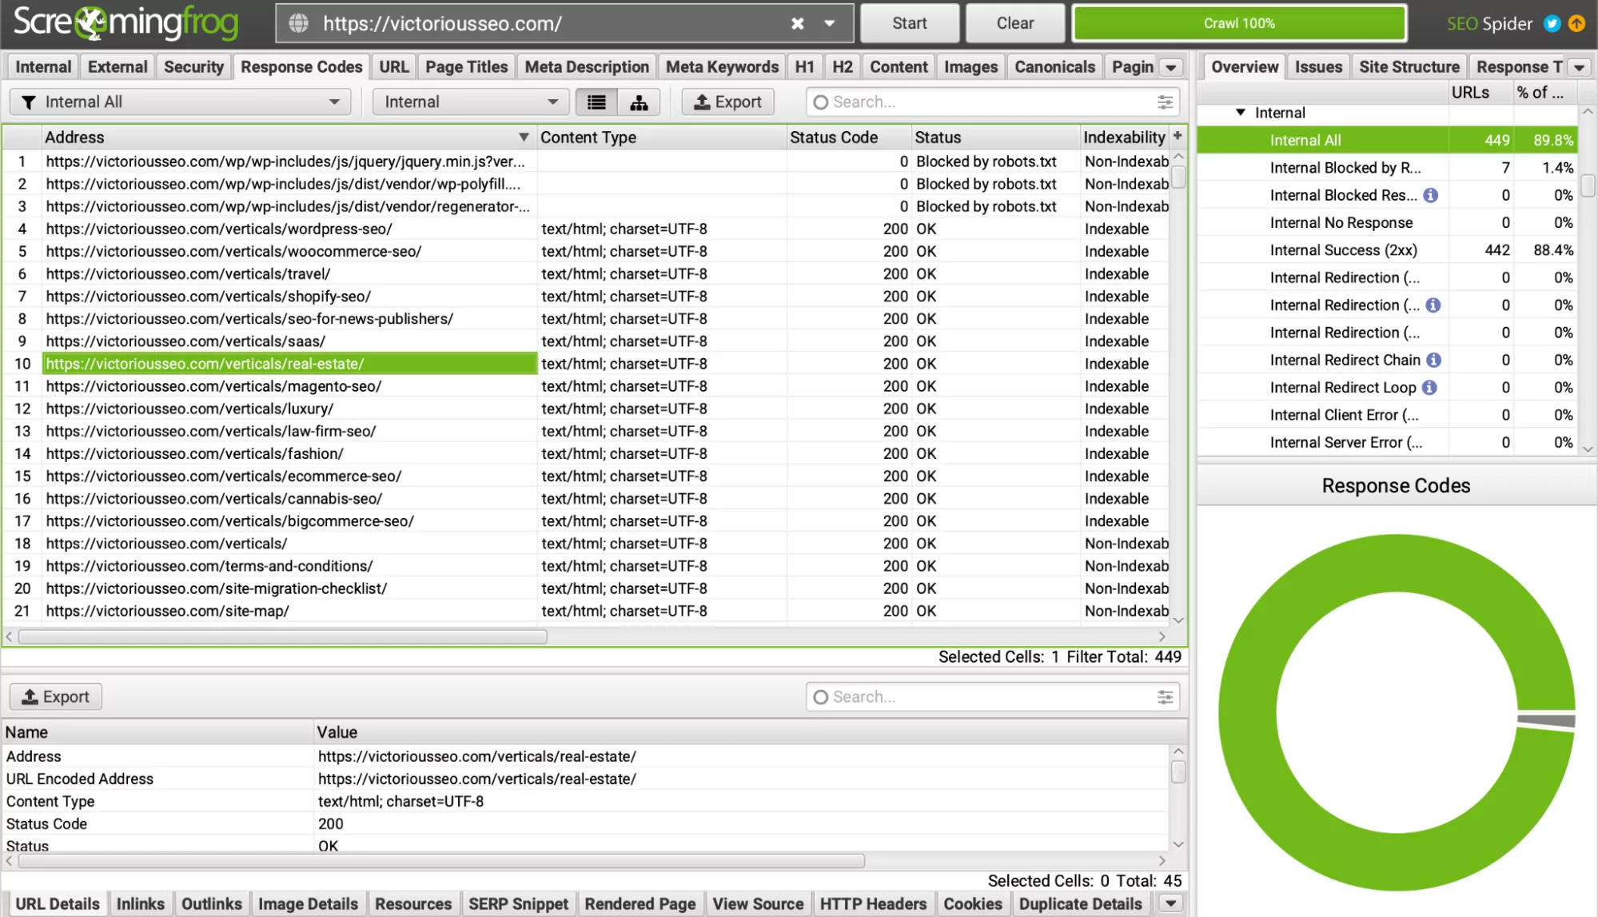
Task: Select the Canonicals tab
Action: pos(1054,67)
